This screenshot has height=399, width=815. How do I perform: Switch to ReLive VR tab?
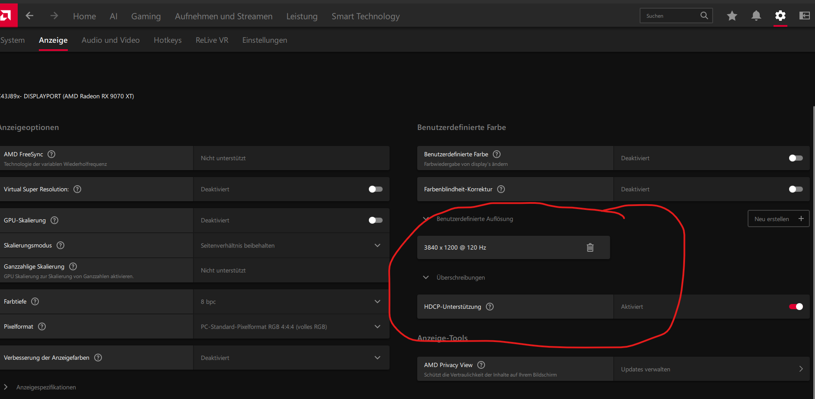pyautogui.click(x=212, y=40)
